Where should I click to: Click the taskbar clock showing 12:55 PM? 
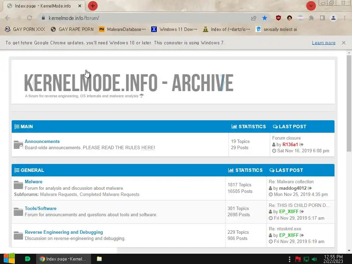pos(333,259)
